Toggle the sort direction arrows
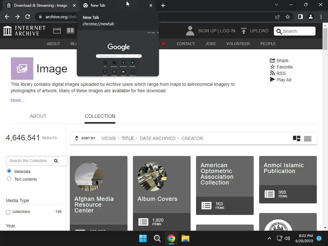Screen dimensions: 328x246 point(77,138)
